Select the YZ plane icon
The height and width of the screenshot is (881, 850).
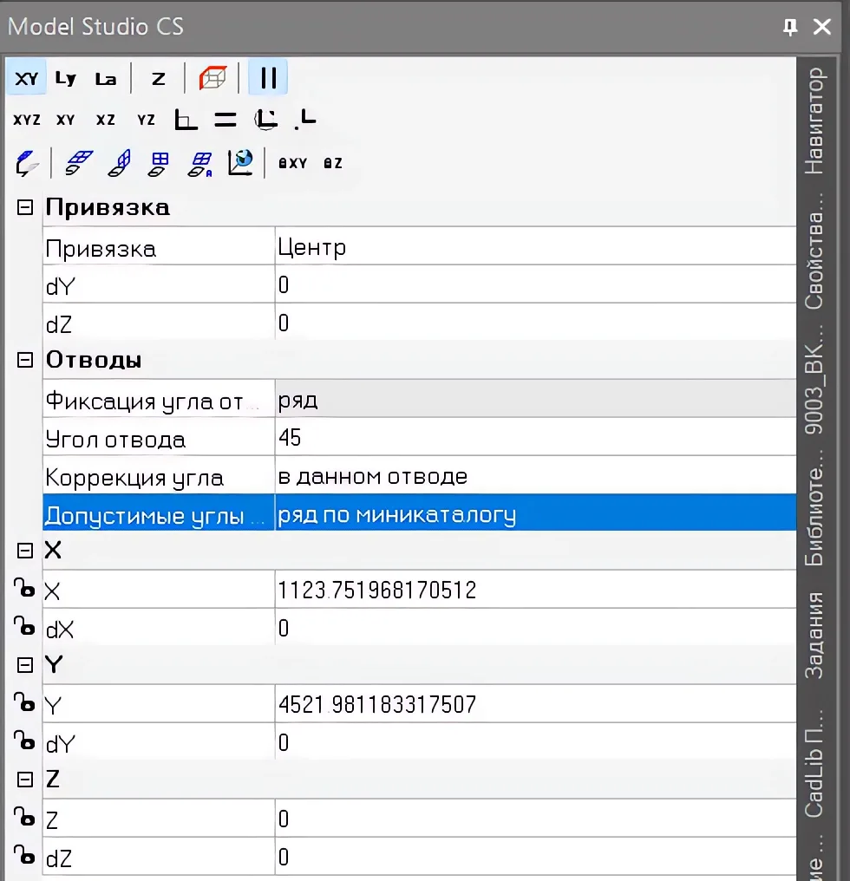pos(146,120)
